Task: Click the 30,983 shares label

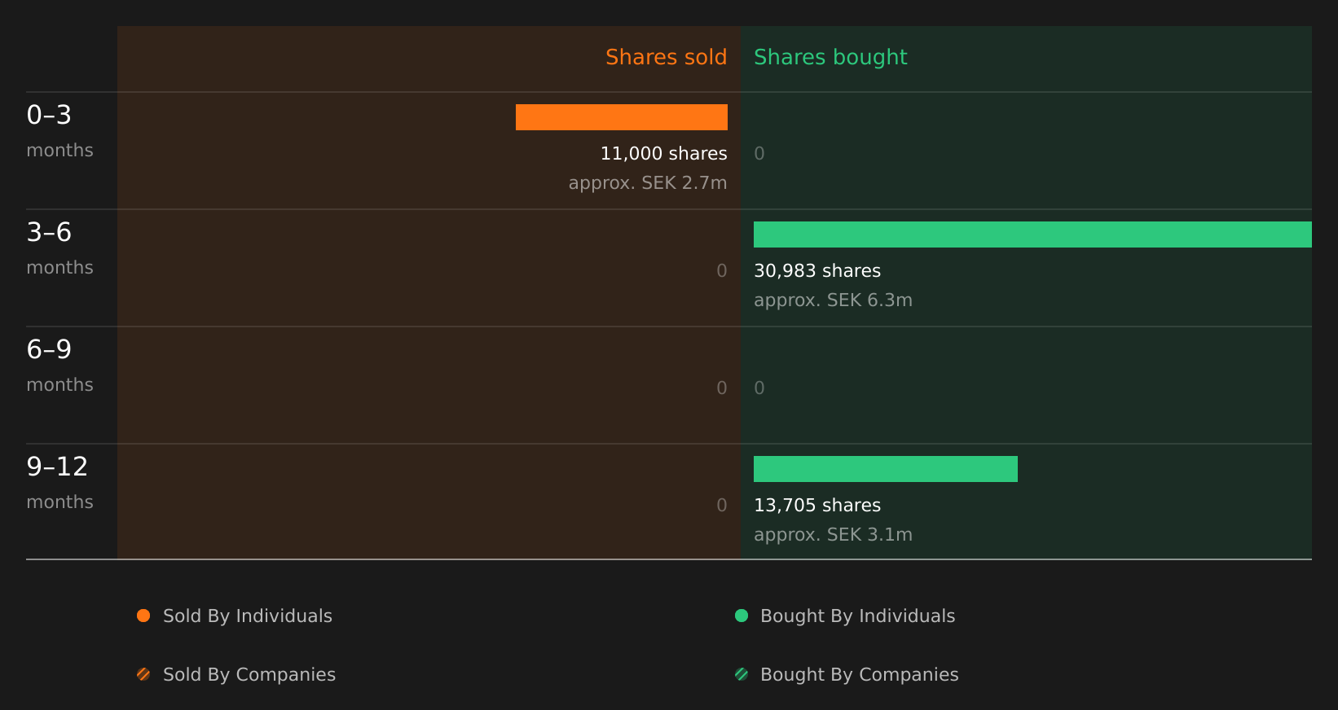Action: [x=817, y=270]
